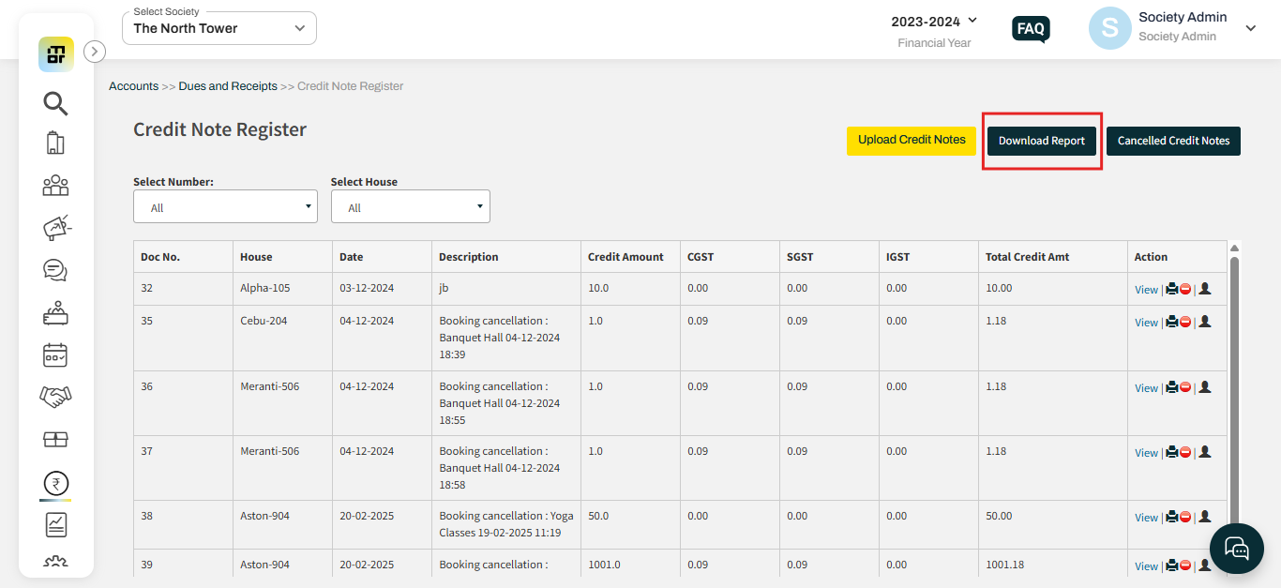This screenshot has height=588, width=1281.
Task: Click the table scrollbar up arrow
Action: coord(1234,248)
